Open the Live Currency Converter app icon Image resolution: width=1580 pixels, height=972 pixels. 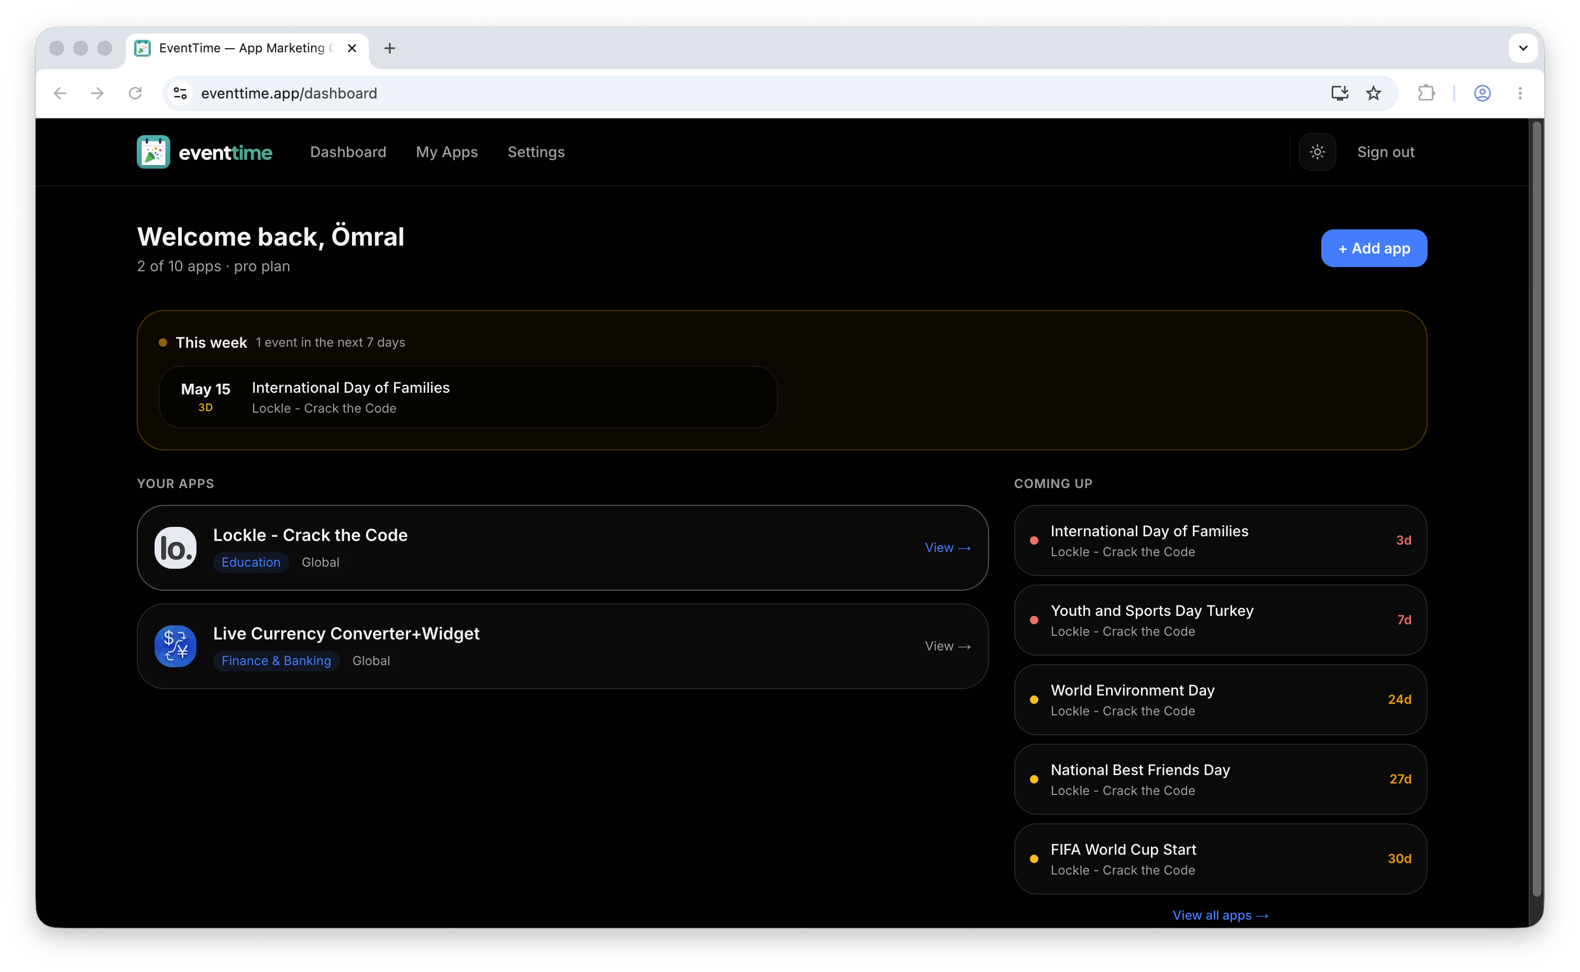[x=175, y=646]
